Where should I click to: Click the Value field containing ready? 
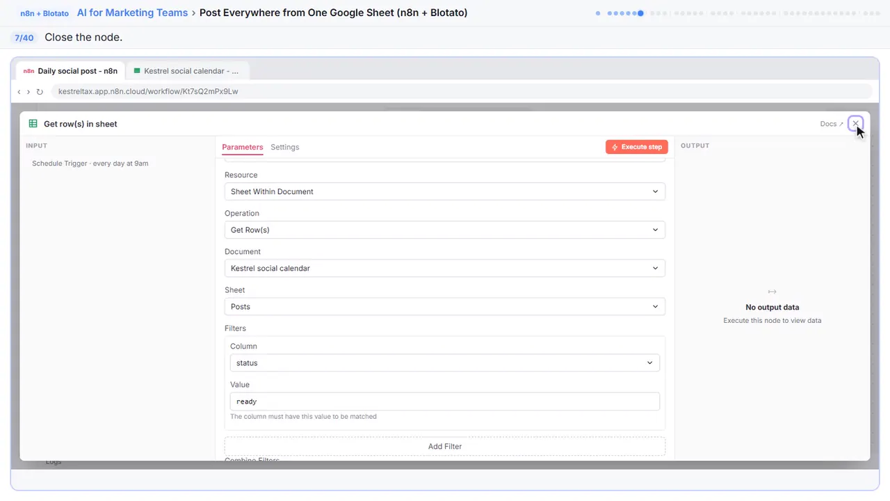[x=445, y=401]
